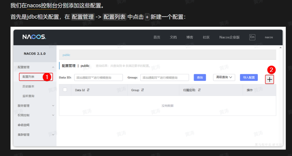Sort by Group column arrows
This screenshot has width=292, height=156.
pos(143,90)
